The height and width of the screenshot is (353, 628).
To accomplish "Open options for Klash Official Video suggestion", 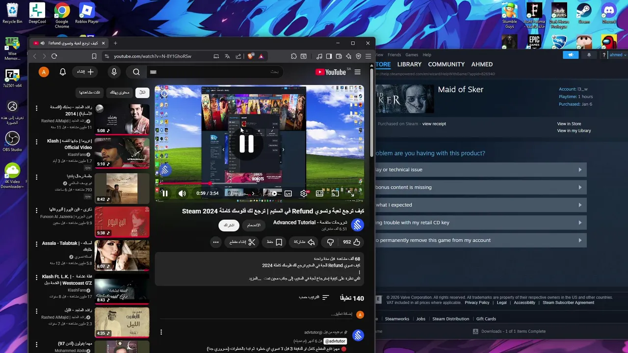I will [36, 142].
